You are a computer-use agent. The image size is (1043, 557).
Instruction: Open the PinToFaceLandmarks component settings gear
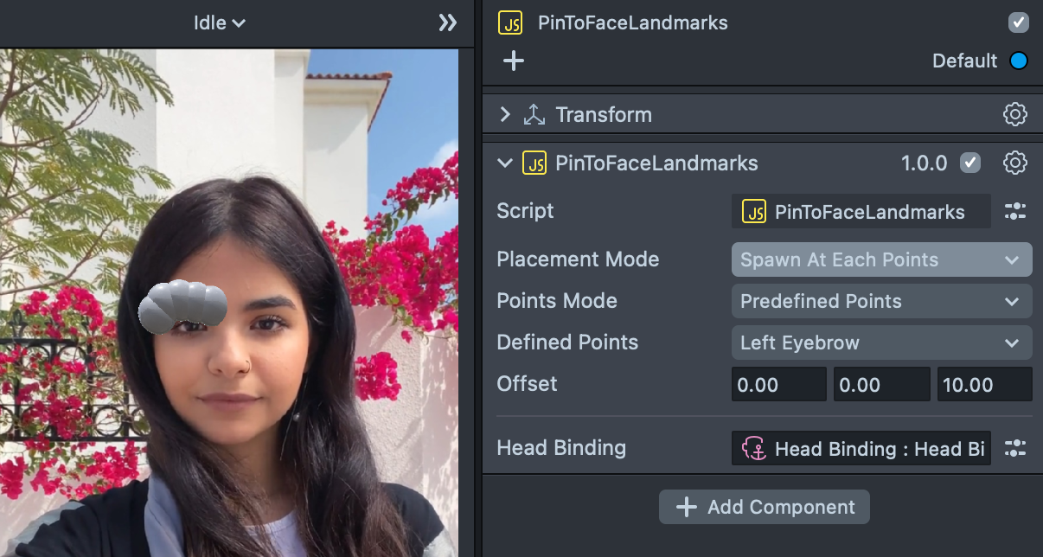click(1014, 163)
